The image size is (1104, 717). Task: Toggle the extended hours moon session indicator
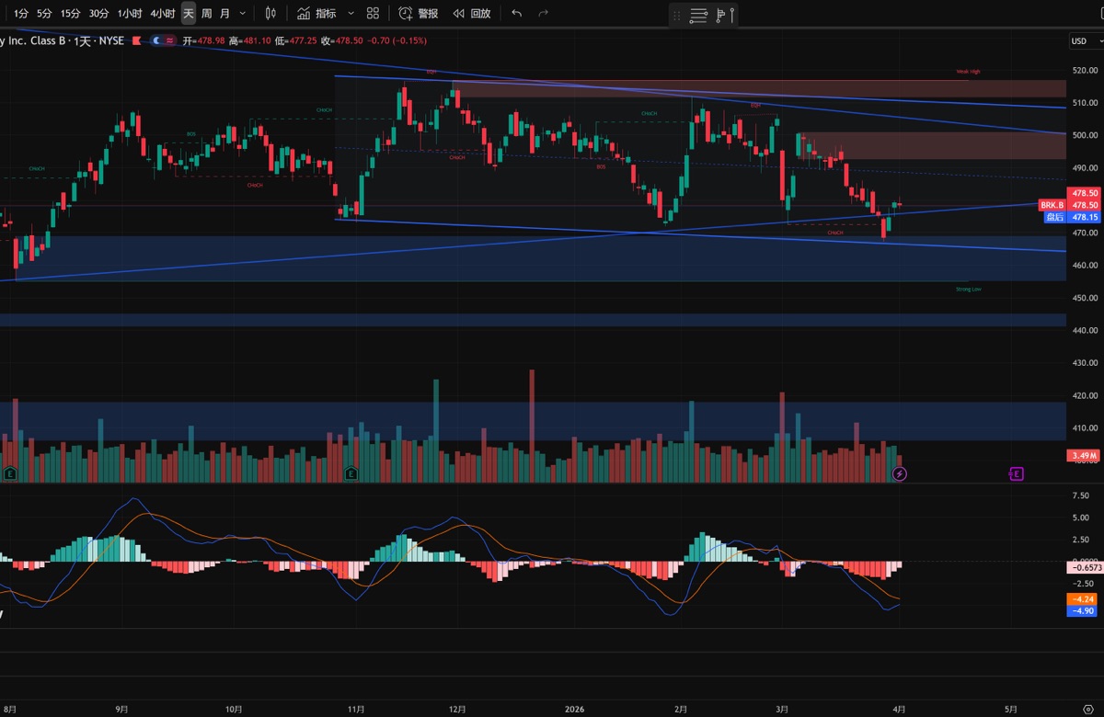click(x=157, y=40)
